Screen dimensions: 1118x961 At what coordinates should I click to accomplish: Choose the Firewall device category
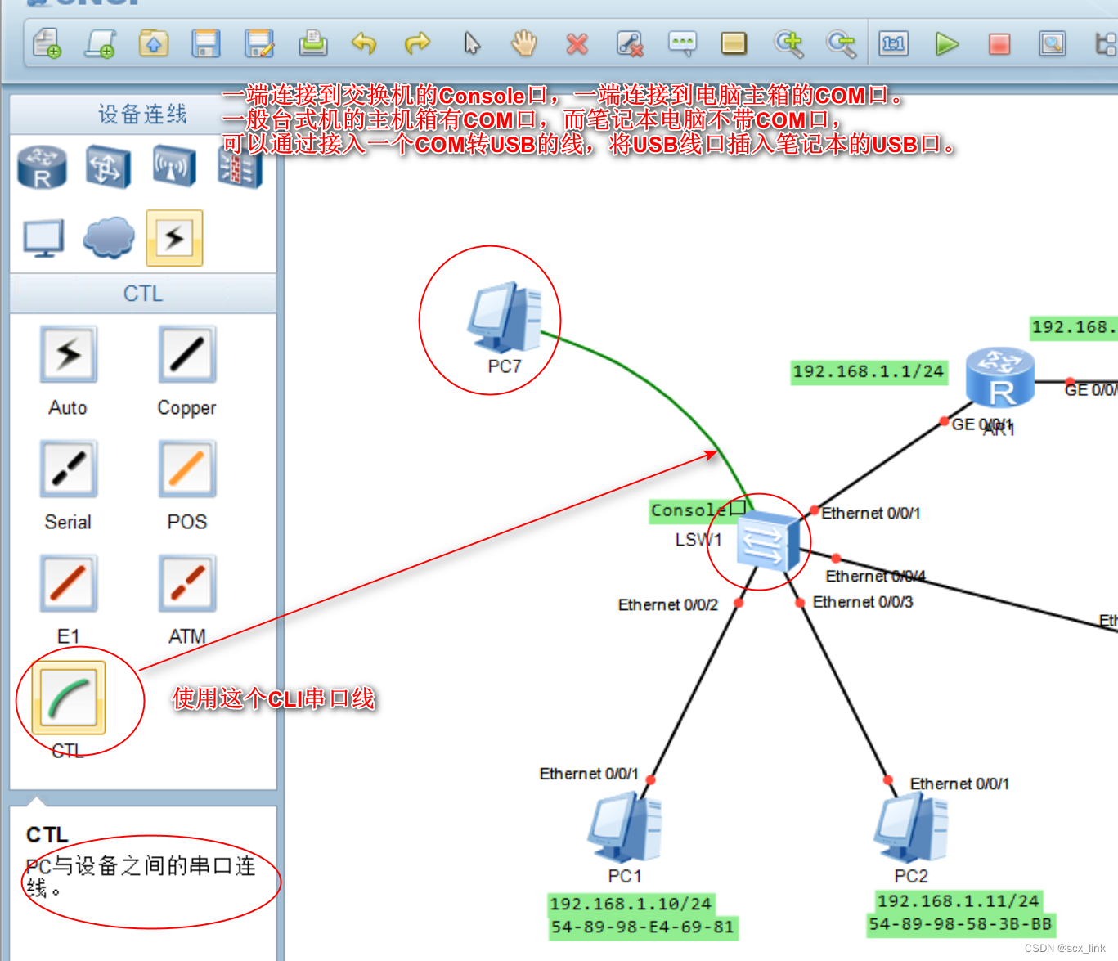pos(240,168)
